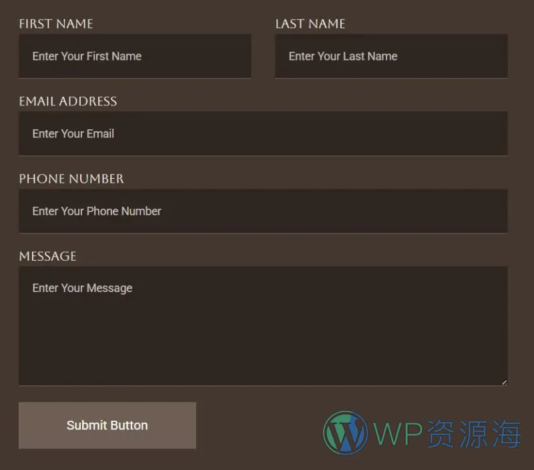The height and width of the screenshot is (470, 534).
Task: Click the LAST NAME label
Action: pos(310,24)
